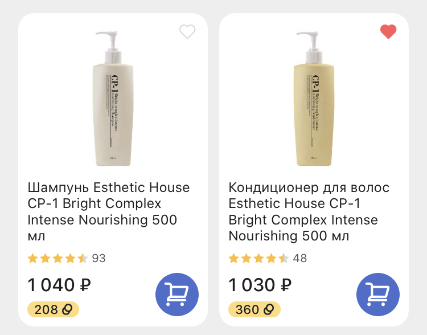Screen dimensions: 427x335
Task: View the 48 reviews for the conditioner
Action: [299, 259]
